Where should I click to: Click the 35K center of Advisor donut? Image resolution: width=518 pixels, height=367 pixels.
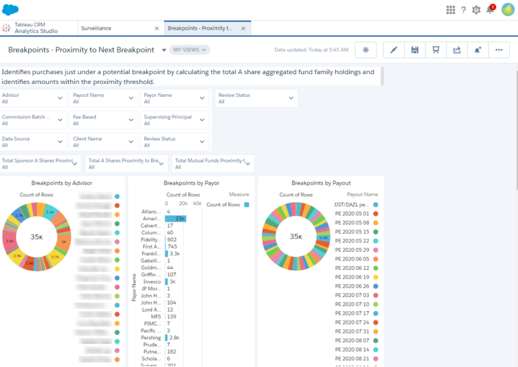tap(36, 237)
